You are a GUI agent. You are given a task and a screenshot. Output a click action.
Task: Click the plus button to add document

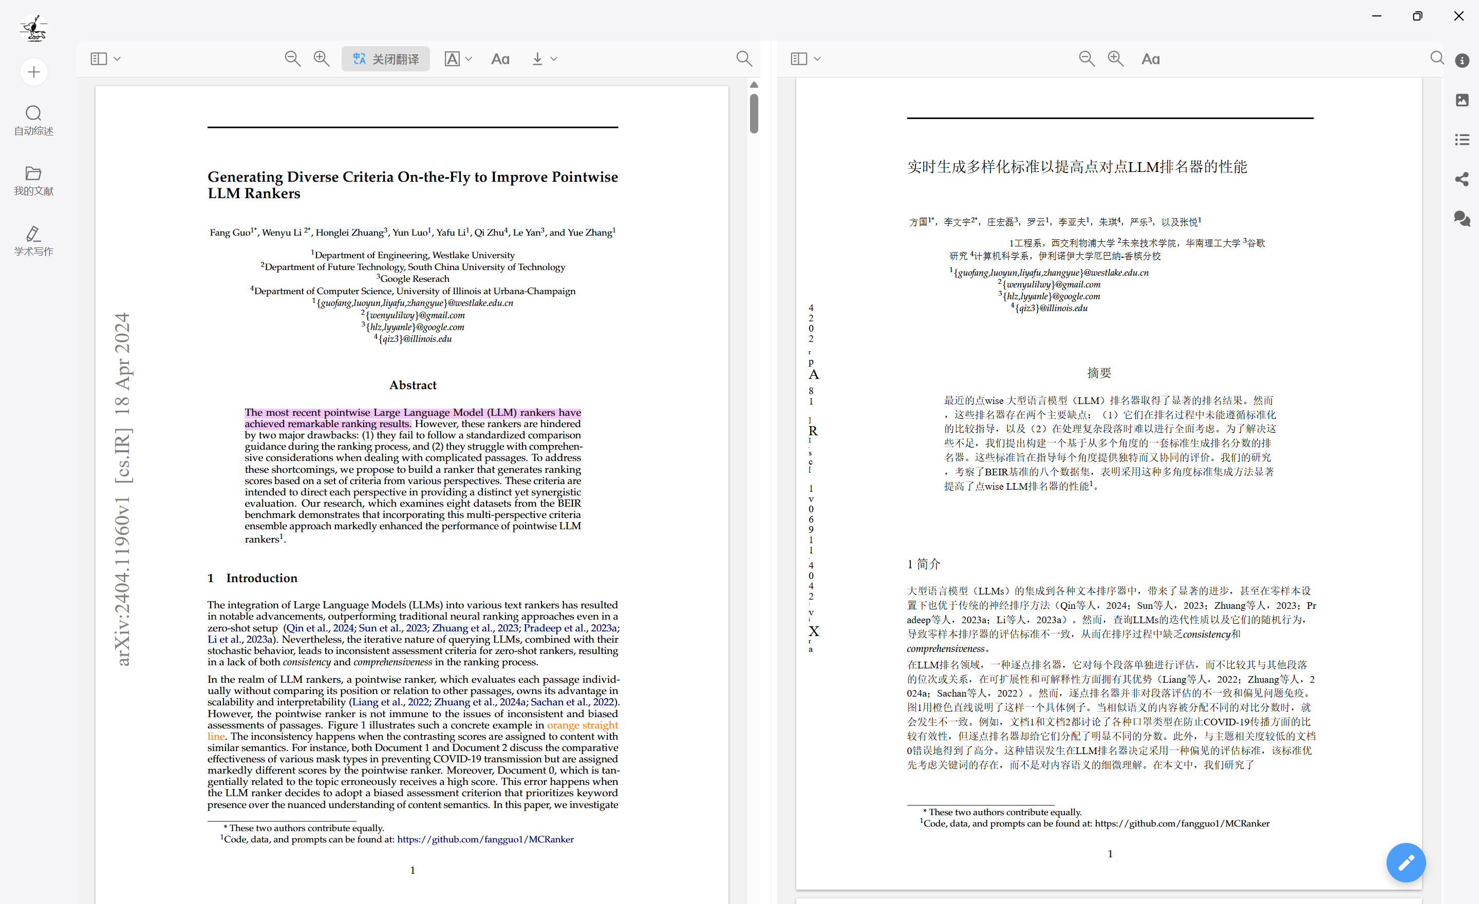(x=33, y=72)
